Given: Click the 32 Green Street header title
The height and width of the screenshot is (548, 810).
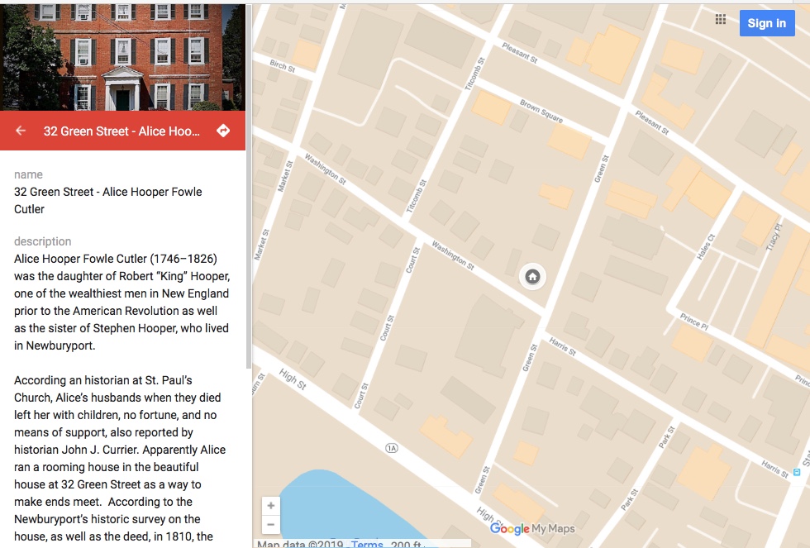Looking at the screenshot, I should [122, 131].
